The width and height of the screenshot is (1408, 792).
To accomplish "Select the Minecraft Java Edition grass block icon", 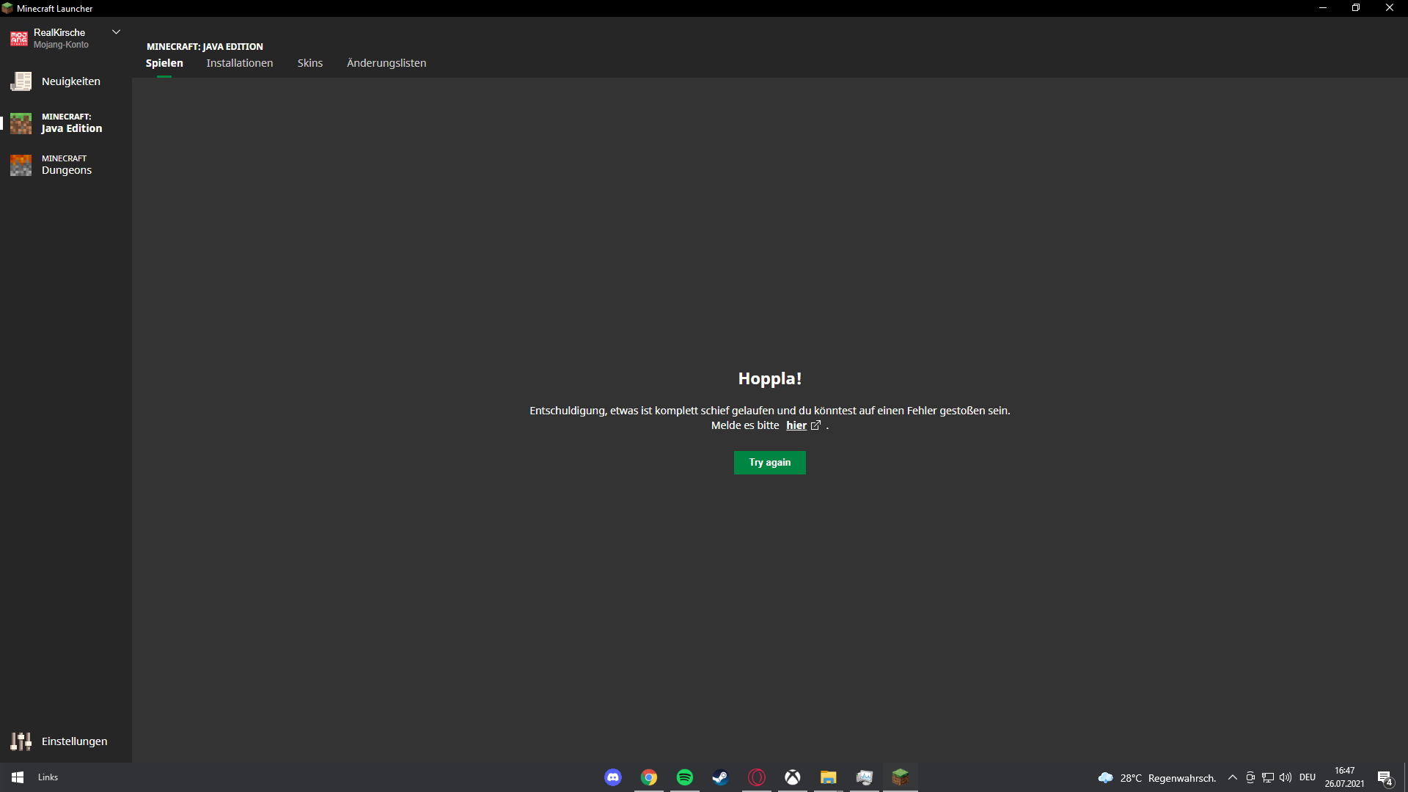I will [x=21, y=123].
